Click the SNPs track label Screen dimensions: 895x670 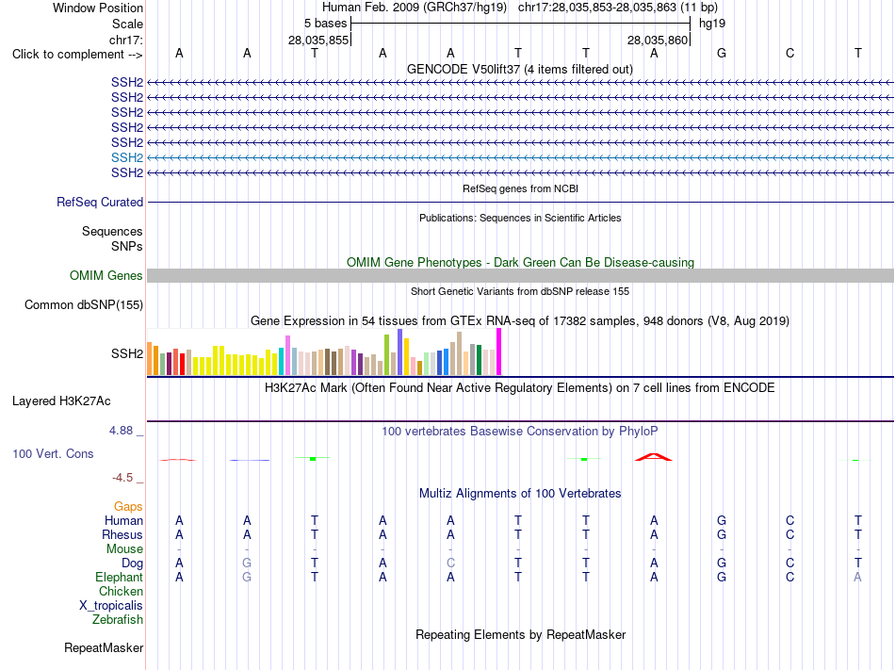tap(127, 246)
